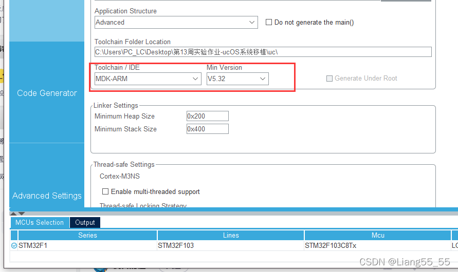Viewport: 458px width, 272px height.
Task: Enable Do not generate the main() checkbox
Action: tap(269, 22)
